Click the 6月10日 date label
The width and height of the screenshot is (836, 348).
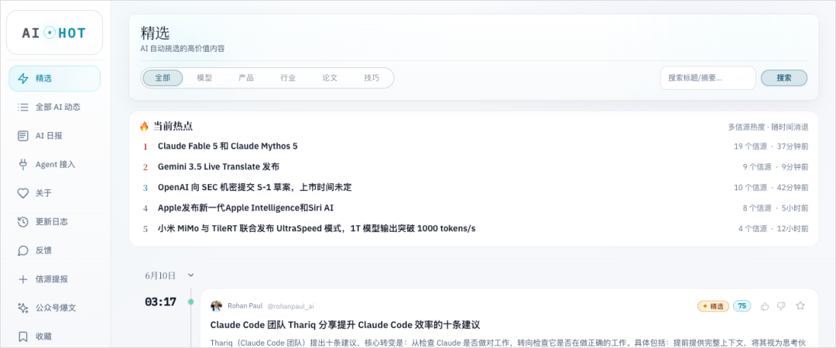(160, 275)
